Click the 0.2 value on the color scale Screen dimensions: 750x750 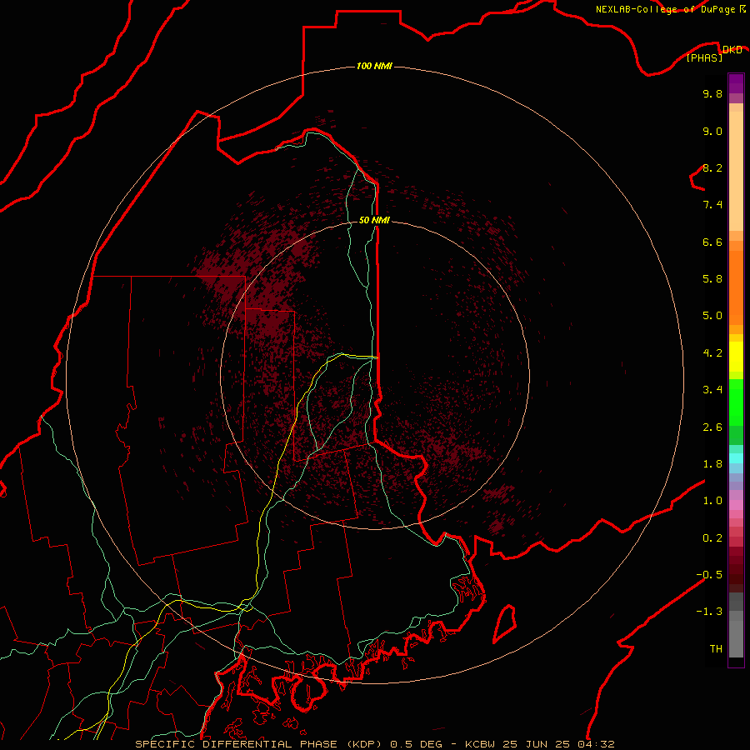pos(712,538)
